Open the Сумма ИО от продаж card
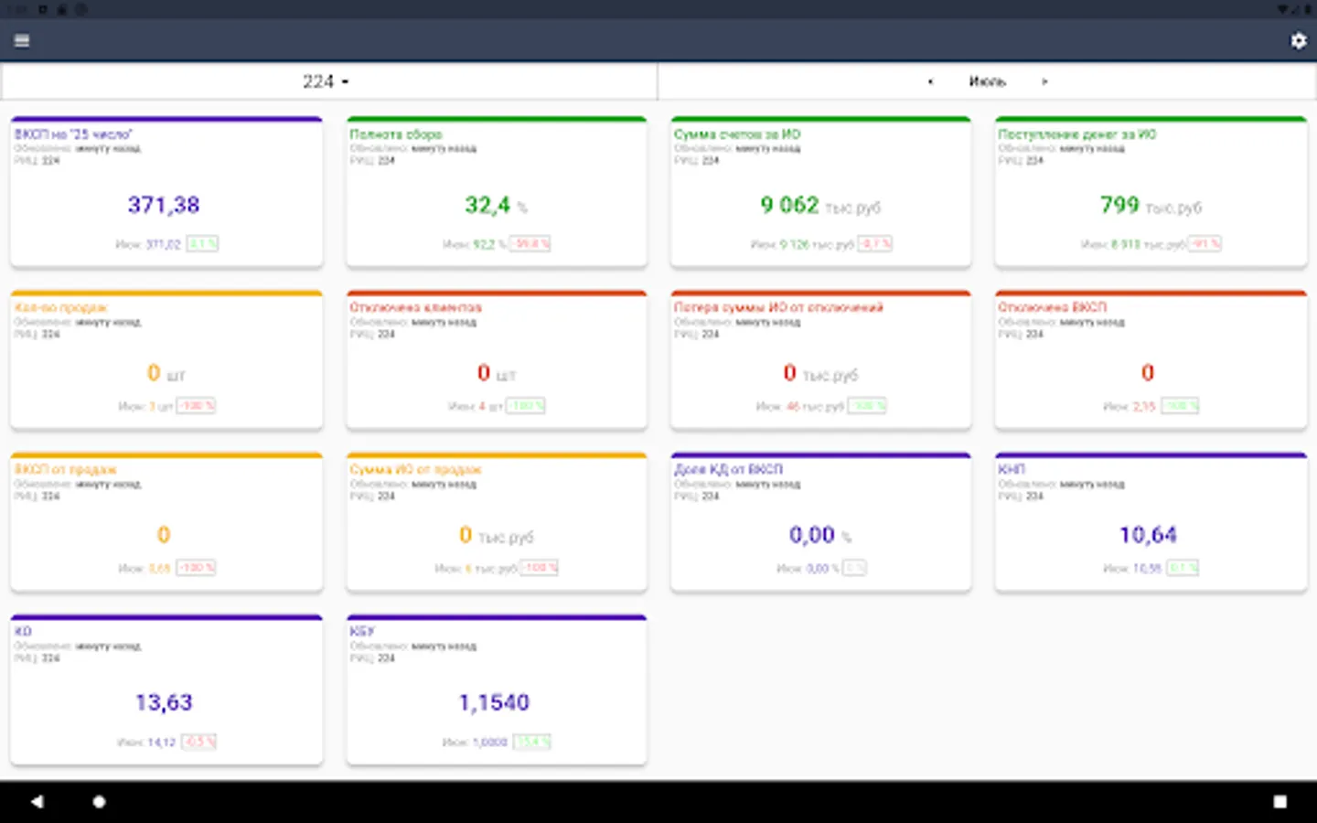1317x823 pixels. (x=497, y=522)
